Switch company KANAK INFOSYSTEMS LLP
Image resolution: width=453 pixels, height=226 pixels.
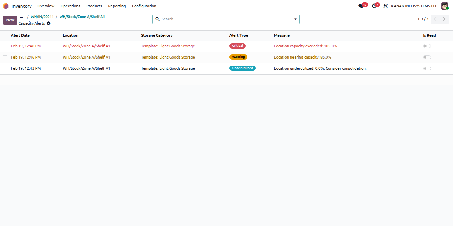click(414, 6)
